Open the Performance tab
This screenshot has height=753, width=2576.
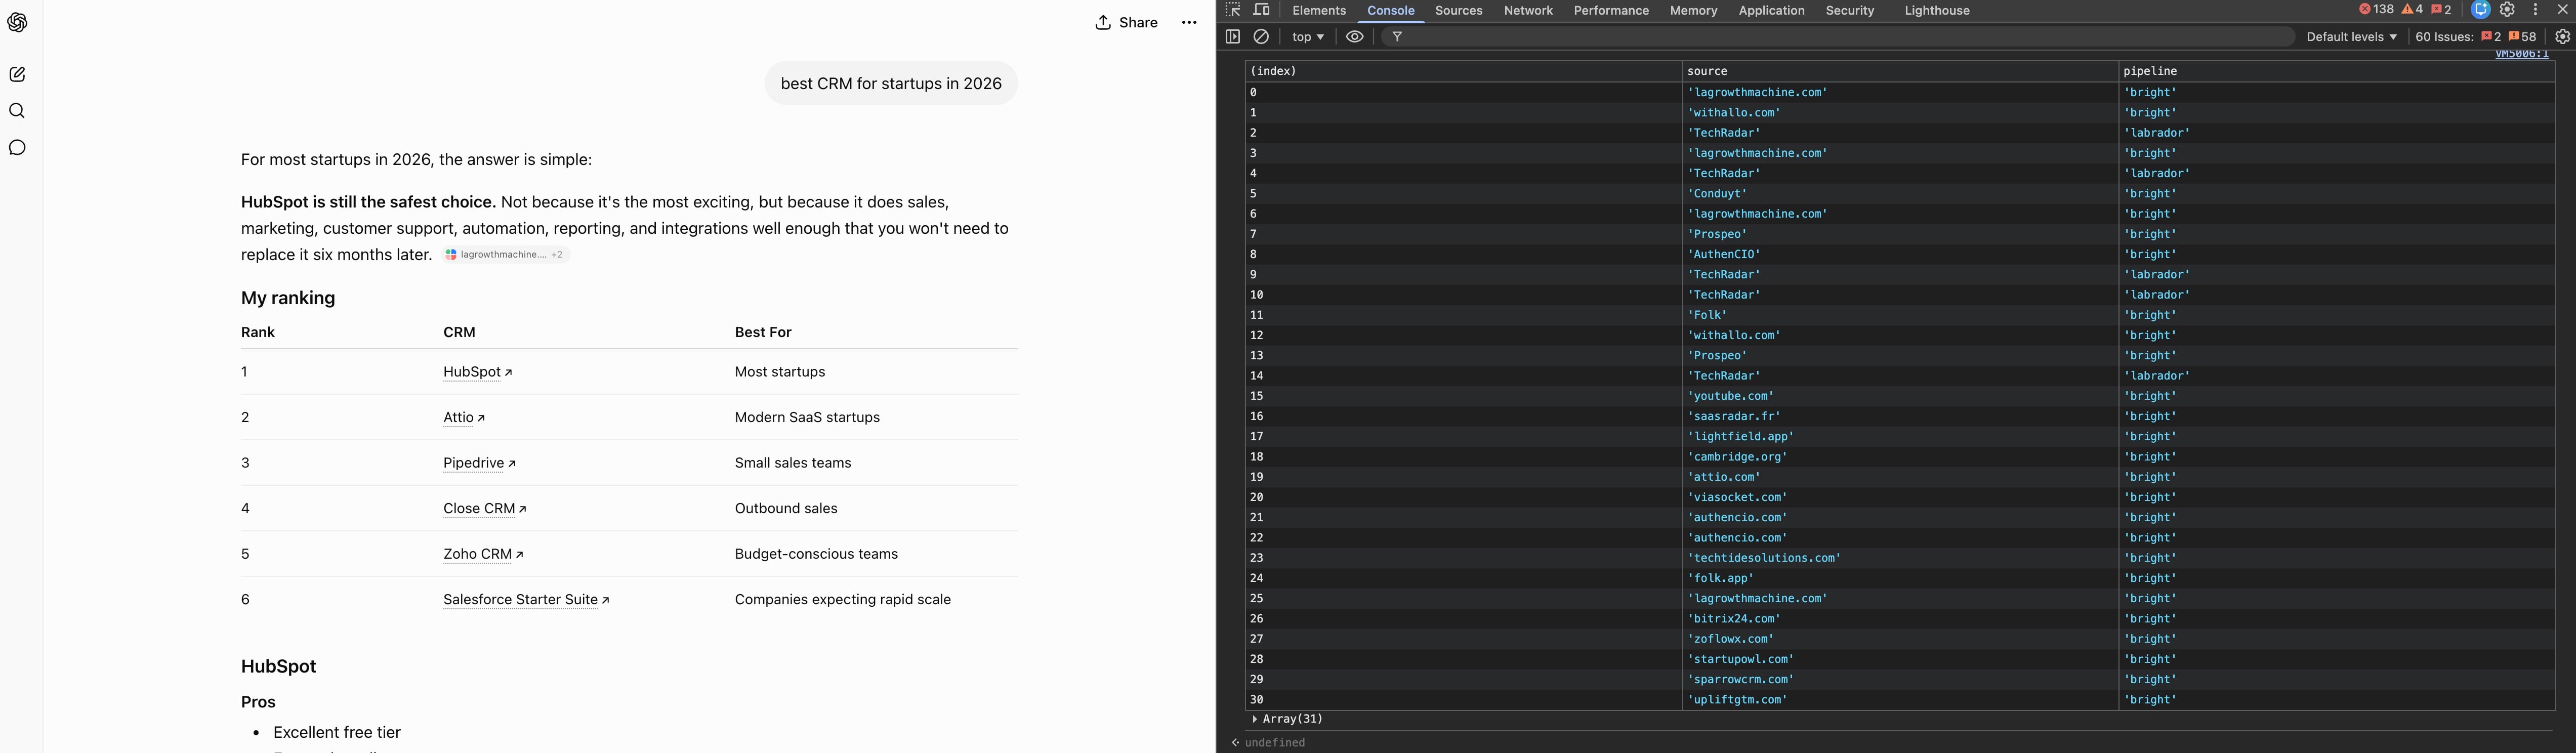click(1611, 10)
